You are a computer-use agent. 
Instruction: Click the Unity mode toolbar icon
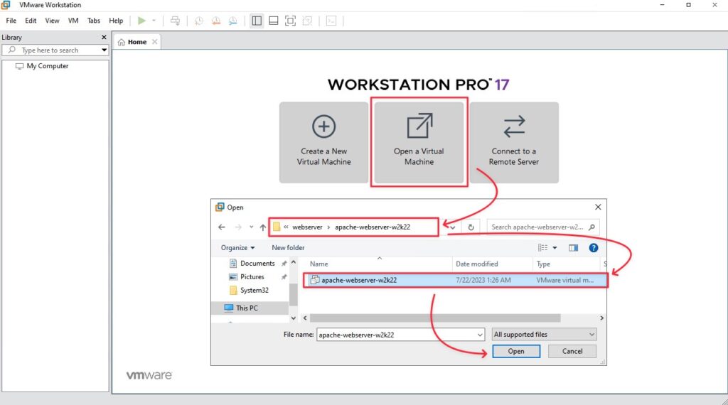[307, 21]
